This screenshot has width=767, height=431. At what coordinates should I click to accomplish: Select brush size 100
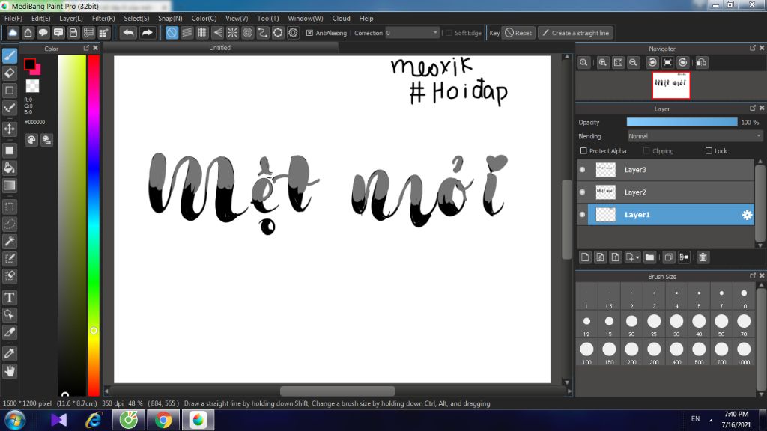pyautogui.click(x=586, y=353)
